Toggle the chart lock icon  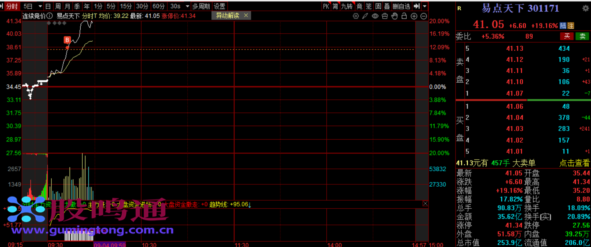coord(404,16)
